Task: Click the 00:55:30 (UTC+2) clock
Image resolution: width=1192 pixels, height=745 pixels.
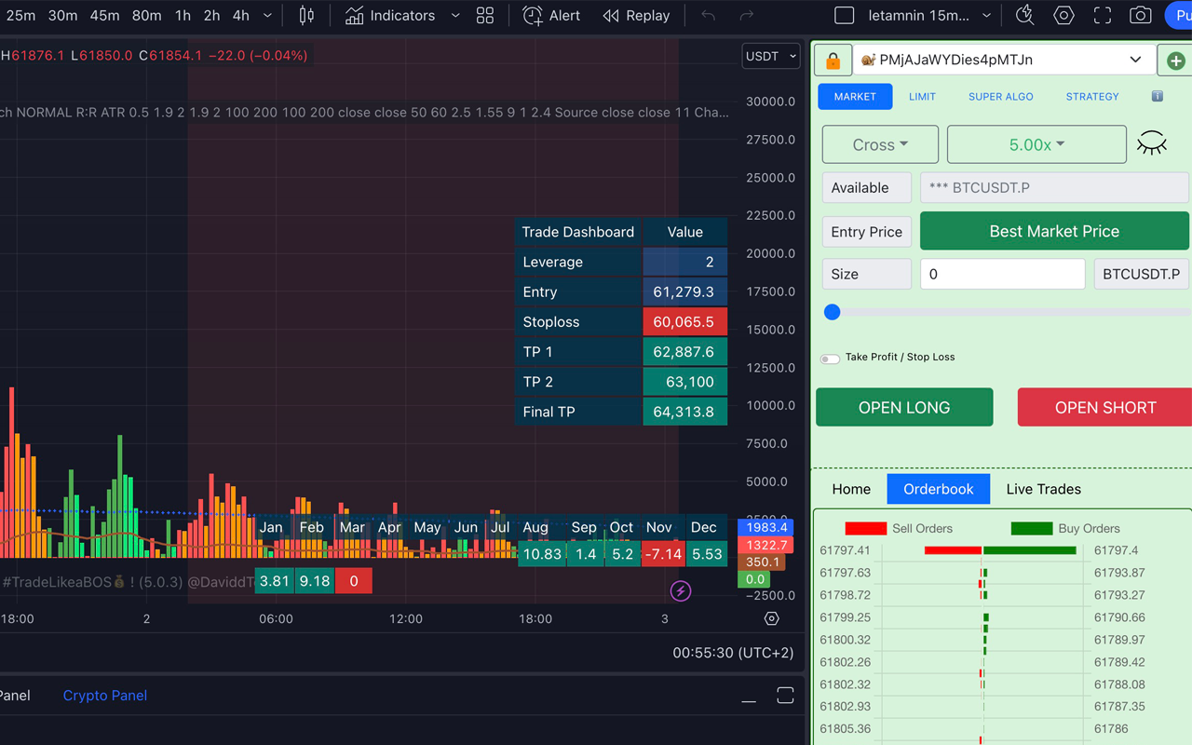Action: pos(733,653)
